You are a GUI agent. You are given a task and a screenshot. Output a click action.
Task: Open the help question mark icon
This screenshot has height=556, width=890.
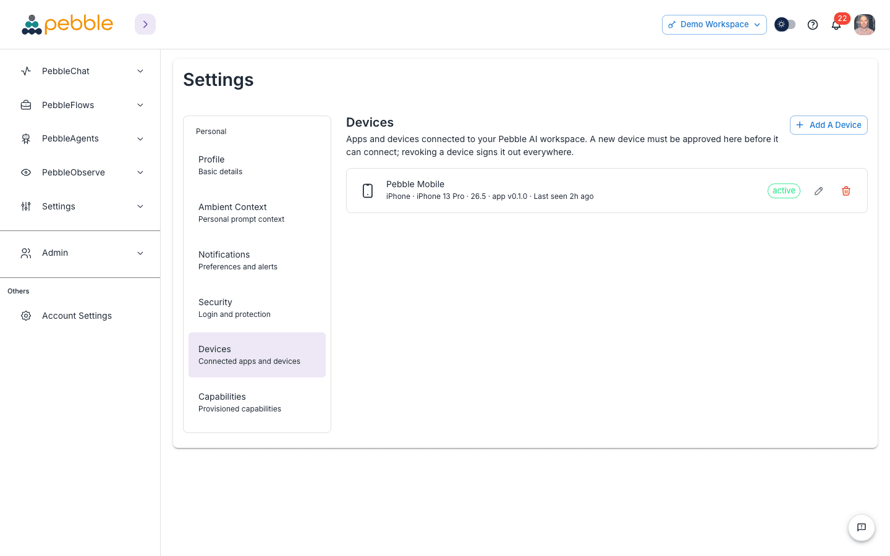click(x=813, y=25)
